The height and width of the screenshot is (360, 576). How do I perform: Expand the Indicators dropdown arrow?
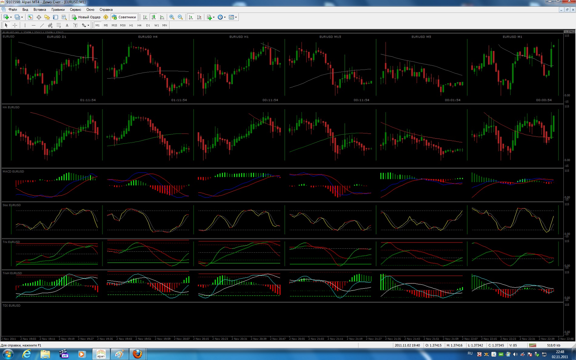point(214,17)
